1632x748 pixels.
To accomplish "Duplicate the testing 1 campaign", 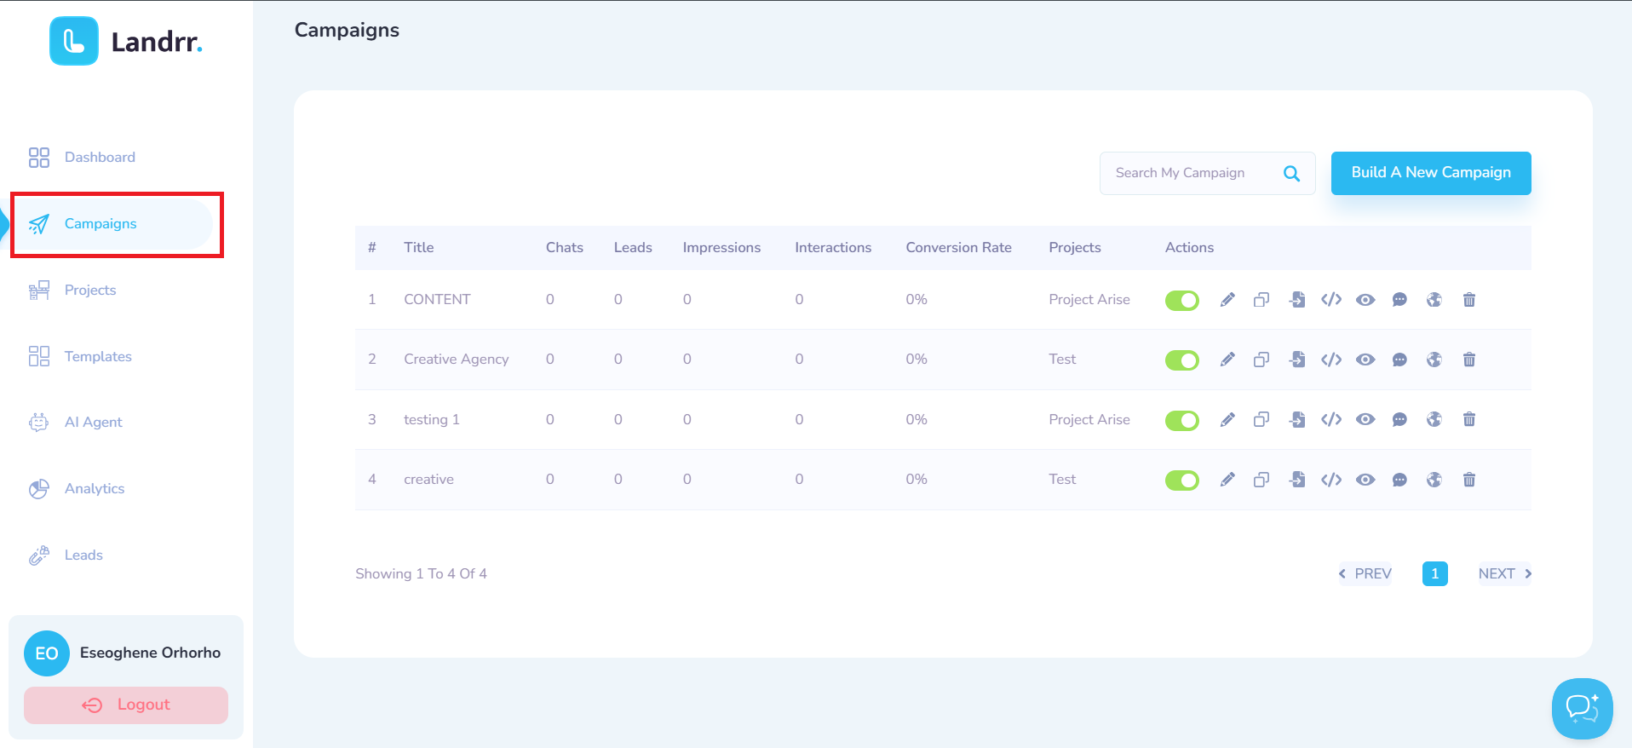I will [1261, 419].
